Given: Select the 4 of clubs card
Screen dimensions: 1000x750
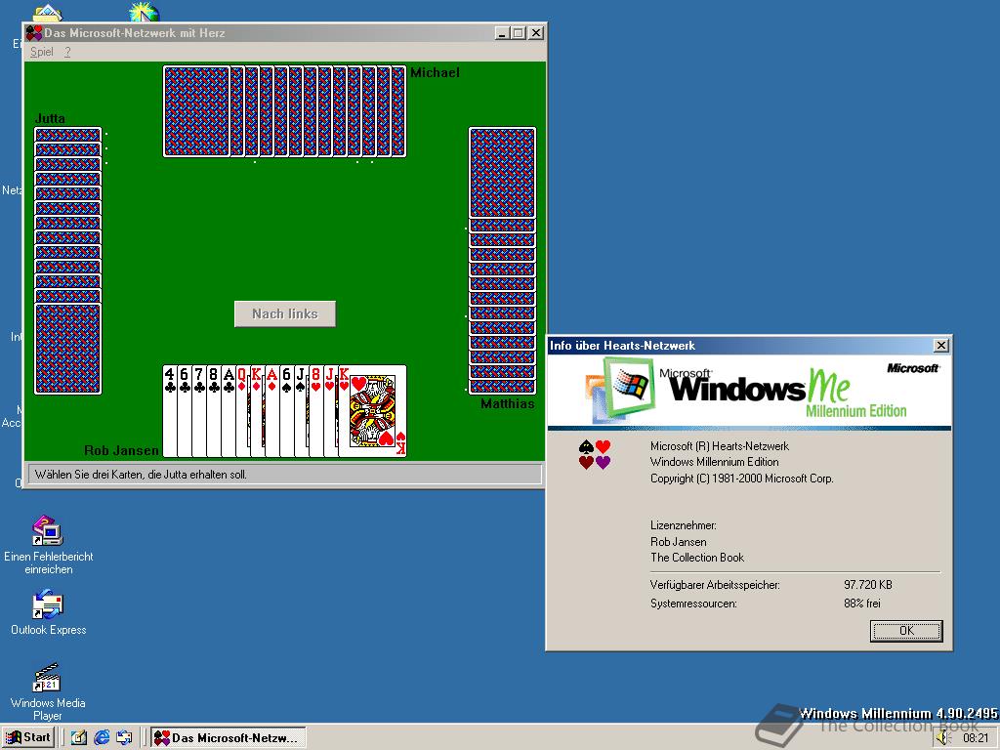Looking at the screenshot, I should (170, 411).
